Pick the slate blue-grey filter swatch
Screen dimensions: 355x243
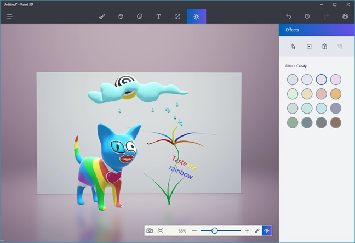[307, 123]
